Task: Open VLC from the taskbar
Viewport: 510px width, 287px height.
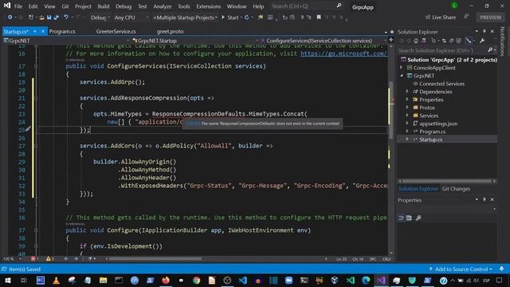Action: (57, 280)
